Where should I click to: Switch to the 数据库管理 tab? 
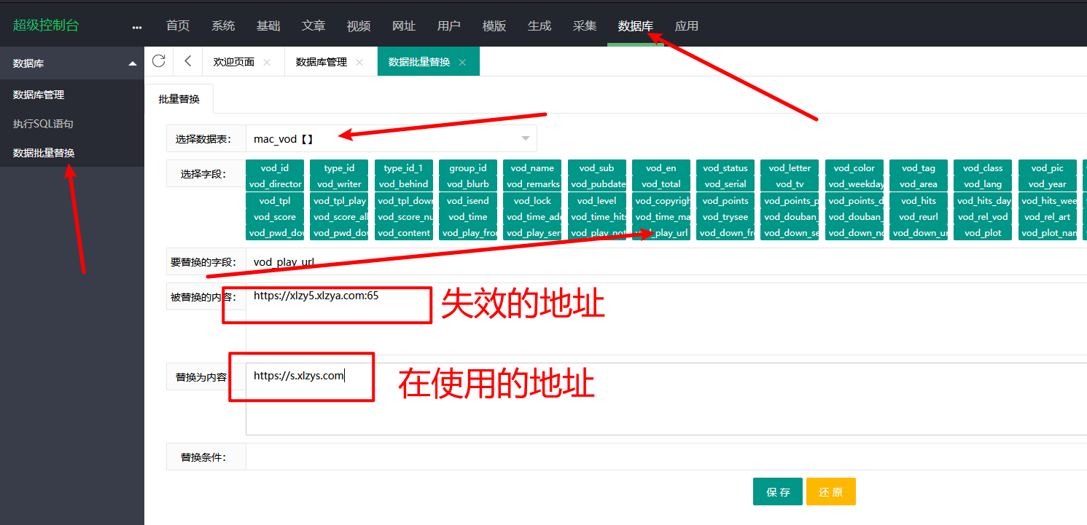pos(321,62)
